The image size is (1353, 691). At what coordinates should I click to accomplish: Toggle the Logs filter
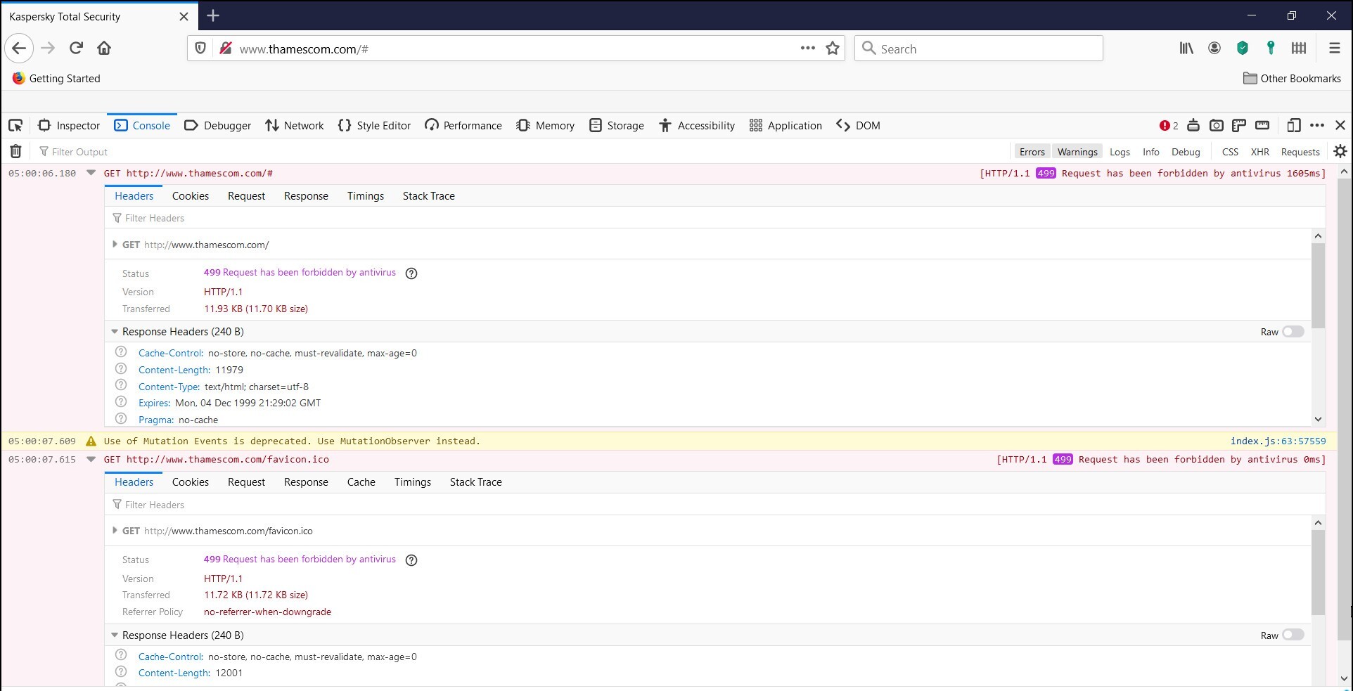(x=1120, y=152)
